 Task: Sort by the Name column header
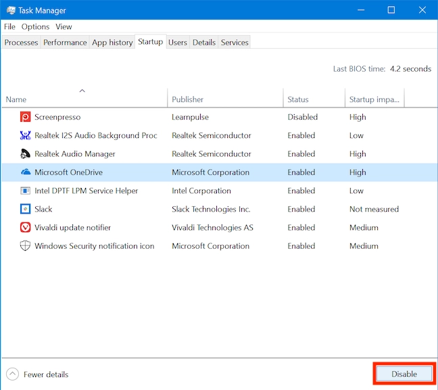[x=84, y=98]
